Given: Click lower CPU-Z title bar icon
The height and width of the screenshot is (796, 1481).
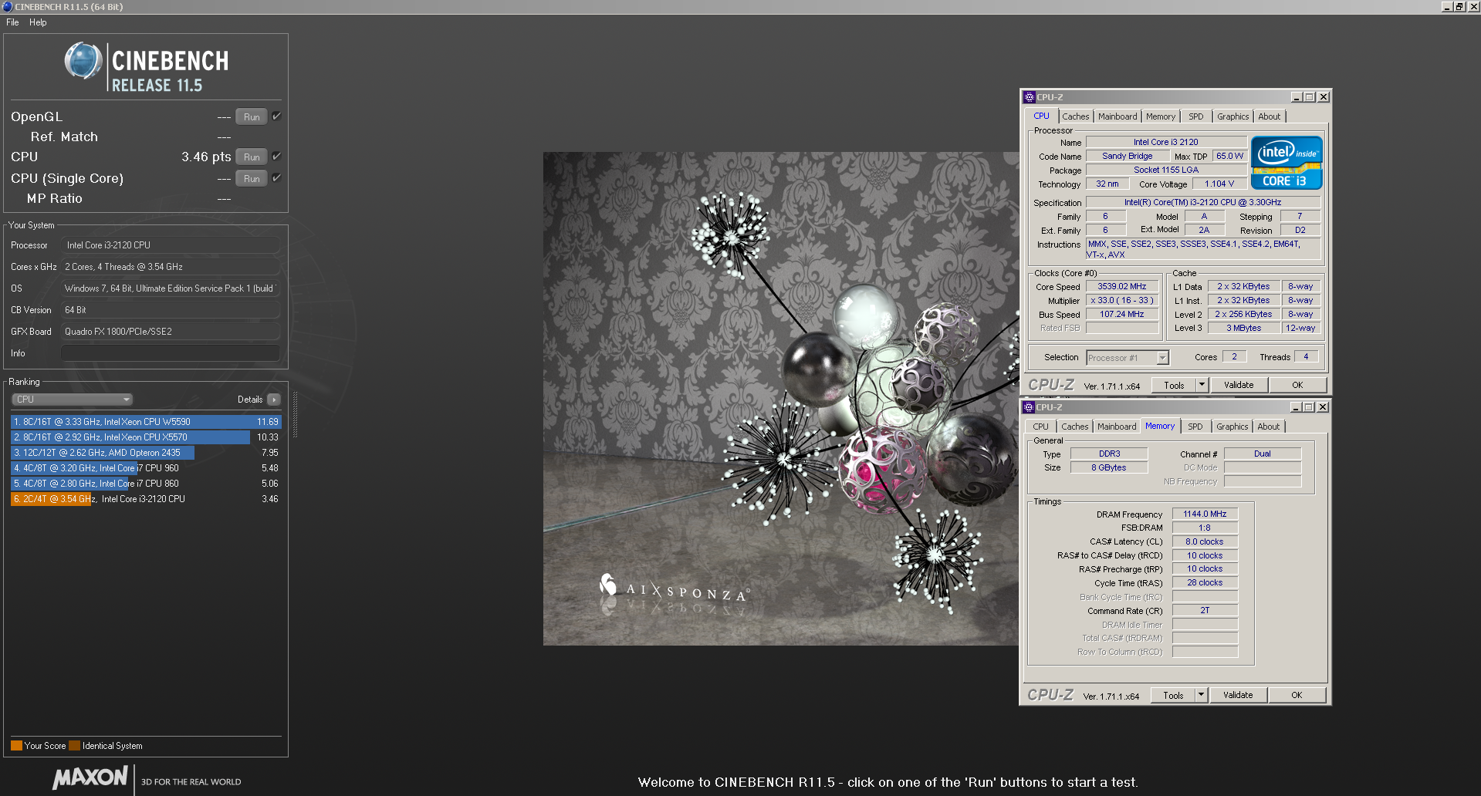Looking at the screenshot, I should pyautogui.click(x=1028, y=407).
